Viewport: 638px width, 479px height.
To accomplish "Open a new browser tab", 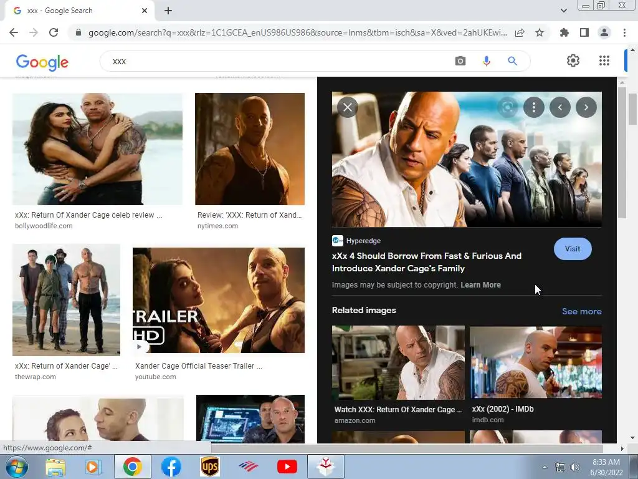I will click(168, 11).
